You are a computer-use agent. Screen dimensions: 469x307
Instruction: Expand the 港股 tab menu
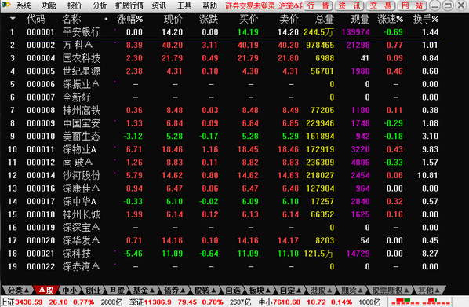321,290
